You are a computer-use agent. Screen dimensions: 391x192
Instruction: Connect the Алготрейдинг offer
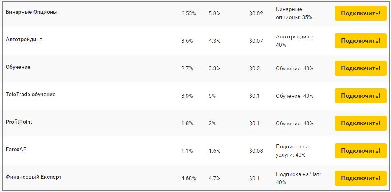[x=361, y=41]
